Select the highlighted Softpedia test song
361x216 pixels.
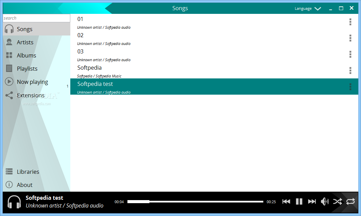pyautogui.click(x=214, y=87)
